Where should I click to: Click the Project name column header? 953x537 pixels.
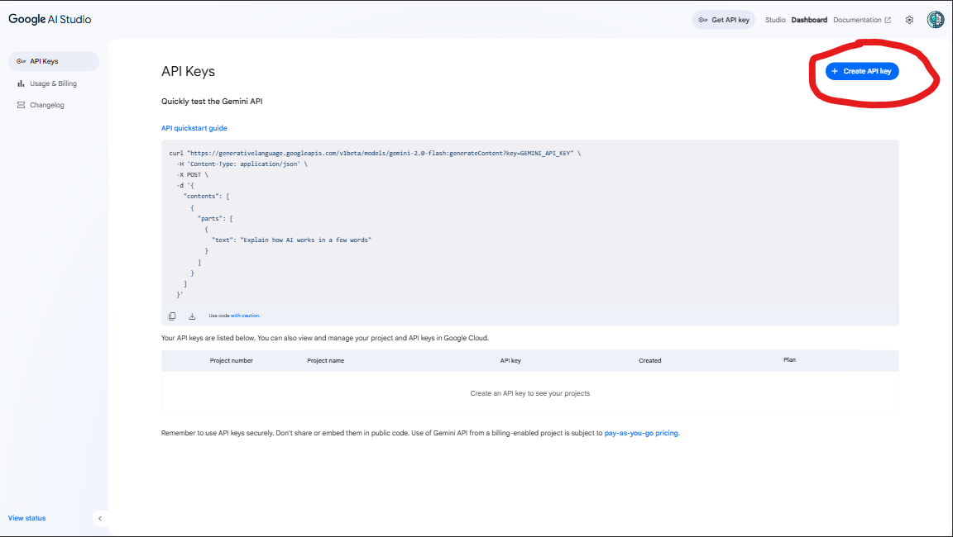(325, 360)
